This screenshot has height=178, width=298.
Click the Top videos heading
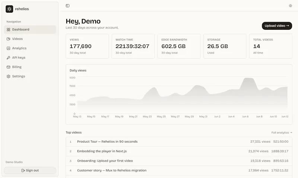[73, 133]
